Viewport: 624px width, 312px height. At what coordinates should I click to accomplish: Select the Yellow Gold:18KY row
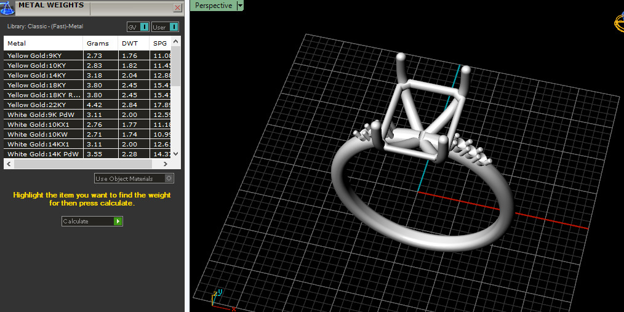(x=87, y=85)
